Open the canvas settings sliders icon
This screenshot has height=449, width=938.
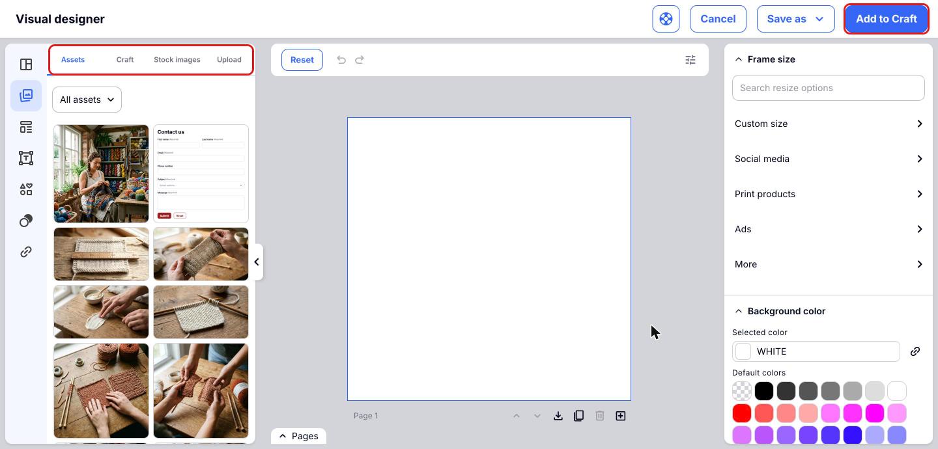point(690,60)
